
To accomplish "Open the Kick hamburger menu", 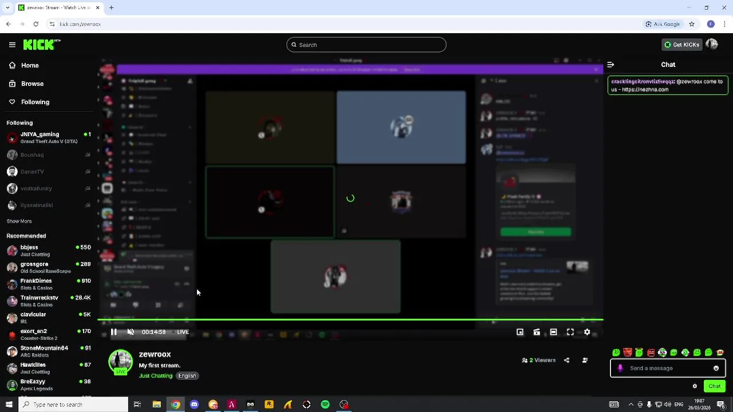I will click(x=12, y=45).
